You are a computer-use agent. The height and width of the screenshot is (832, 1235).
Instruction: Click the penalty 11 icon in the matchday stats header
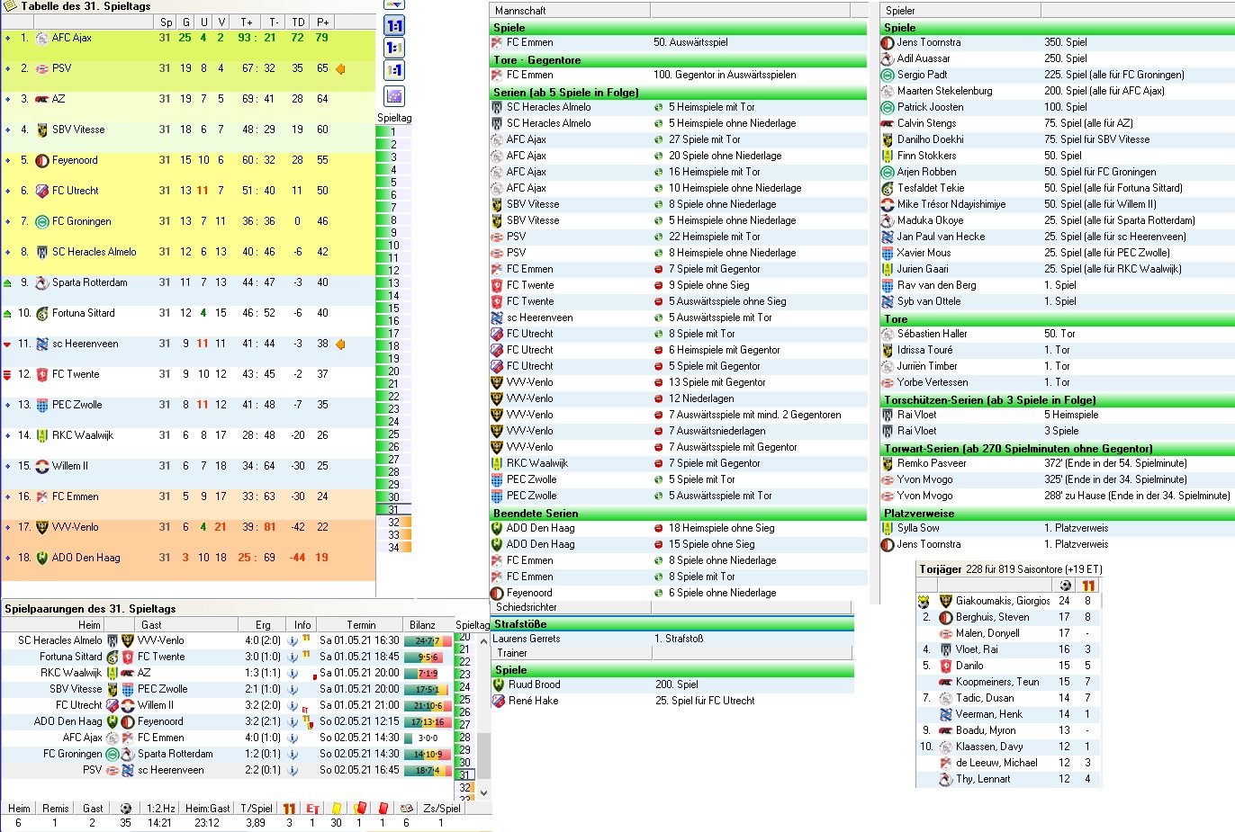289,809
